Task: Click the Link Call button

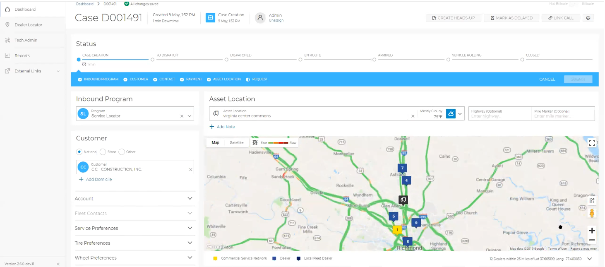Action: 561,18
